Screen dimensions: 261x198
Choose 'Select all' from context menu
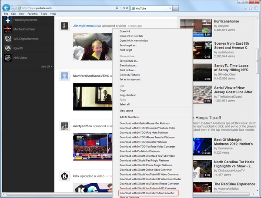coord(124,104)
